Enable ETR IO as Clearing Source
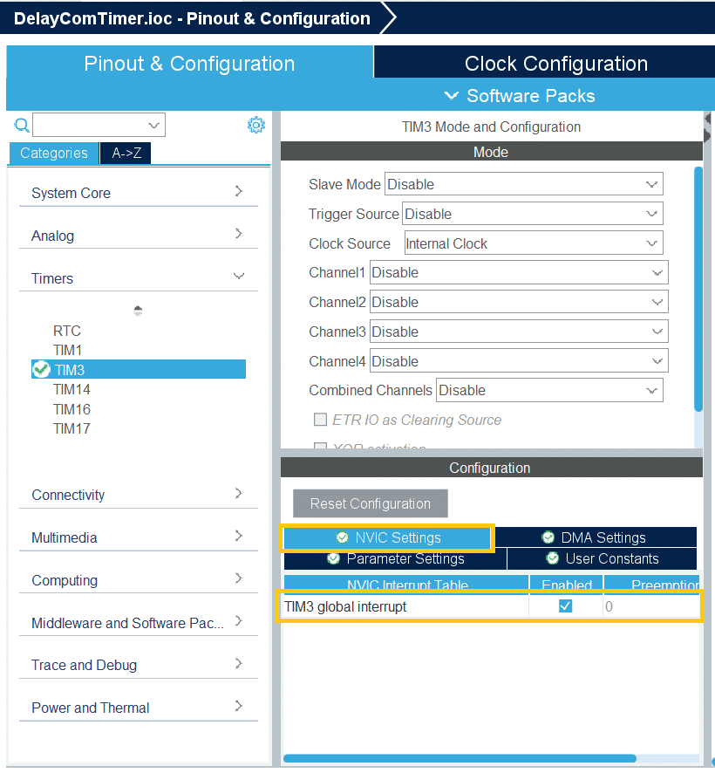 [320, 420]
